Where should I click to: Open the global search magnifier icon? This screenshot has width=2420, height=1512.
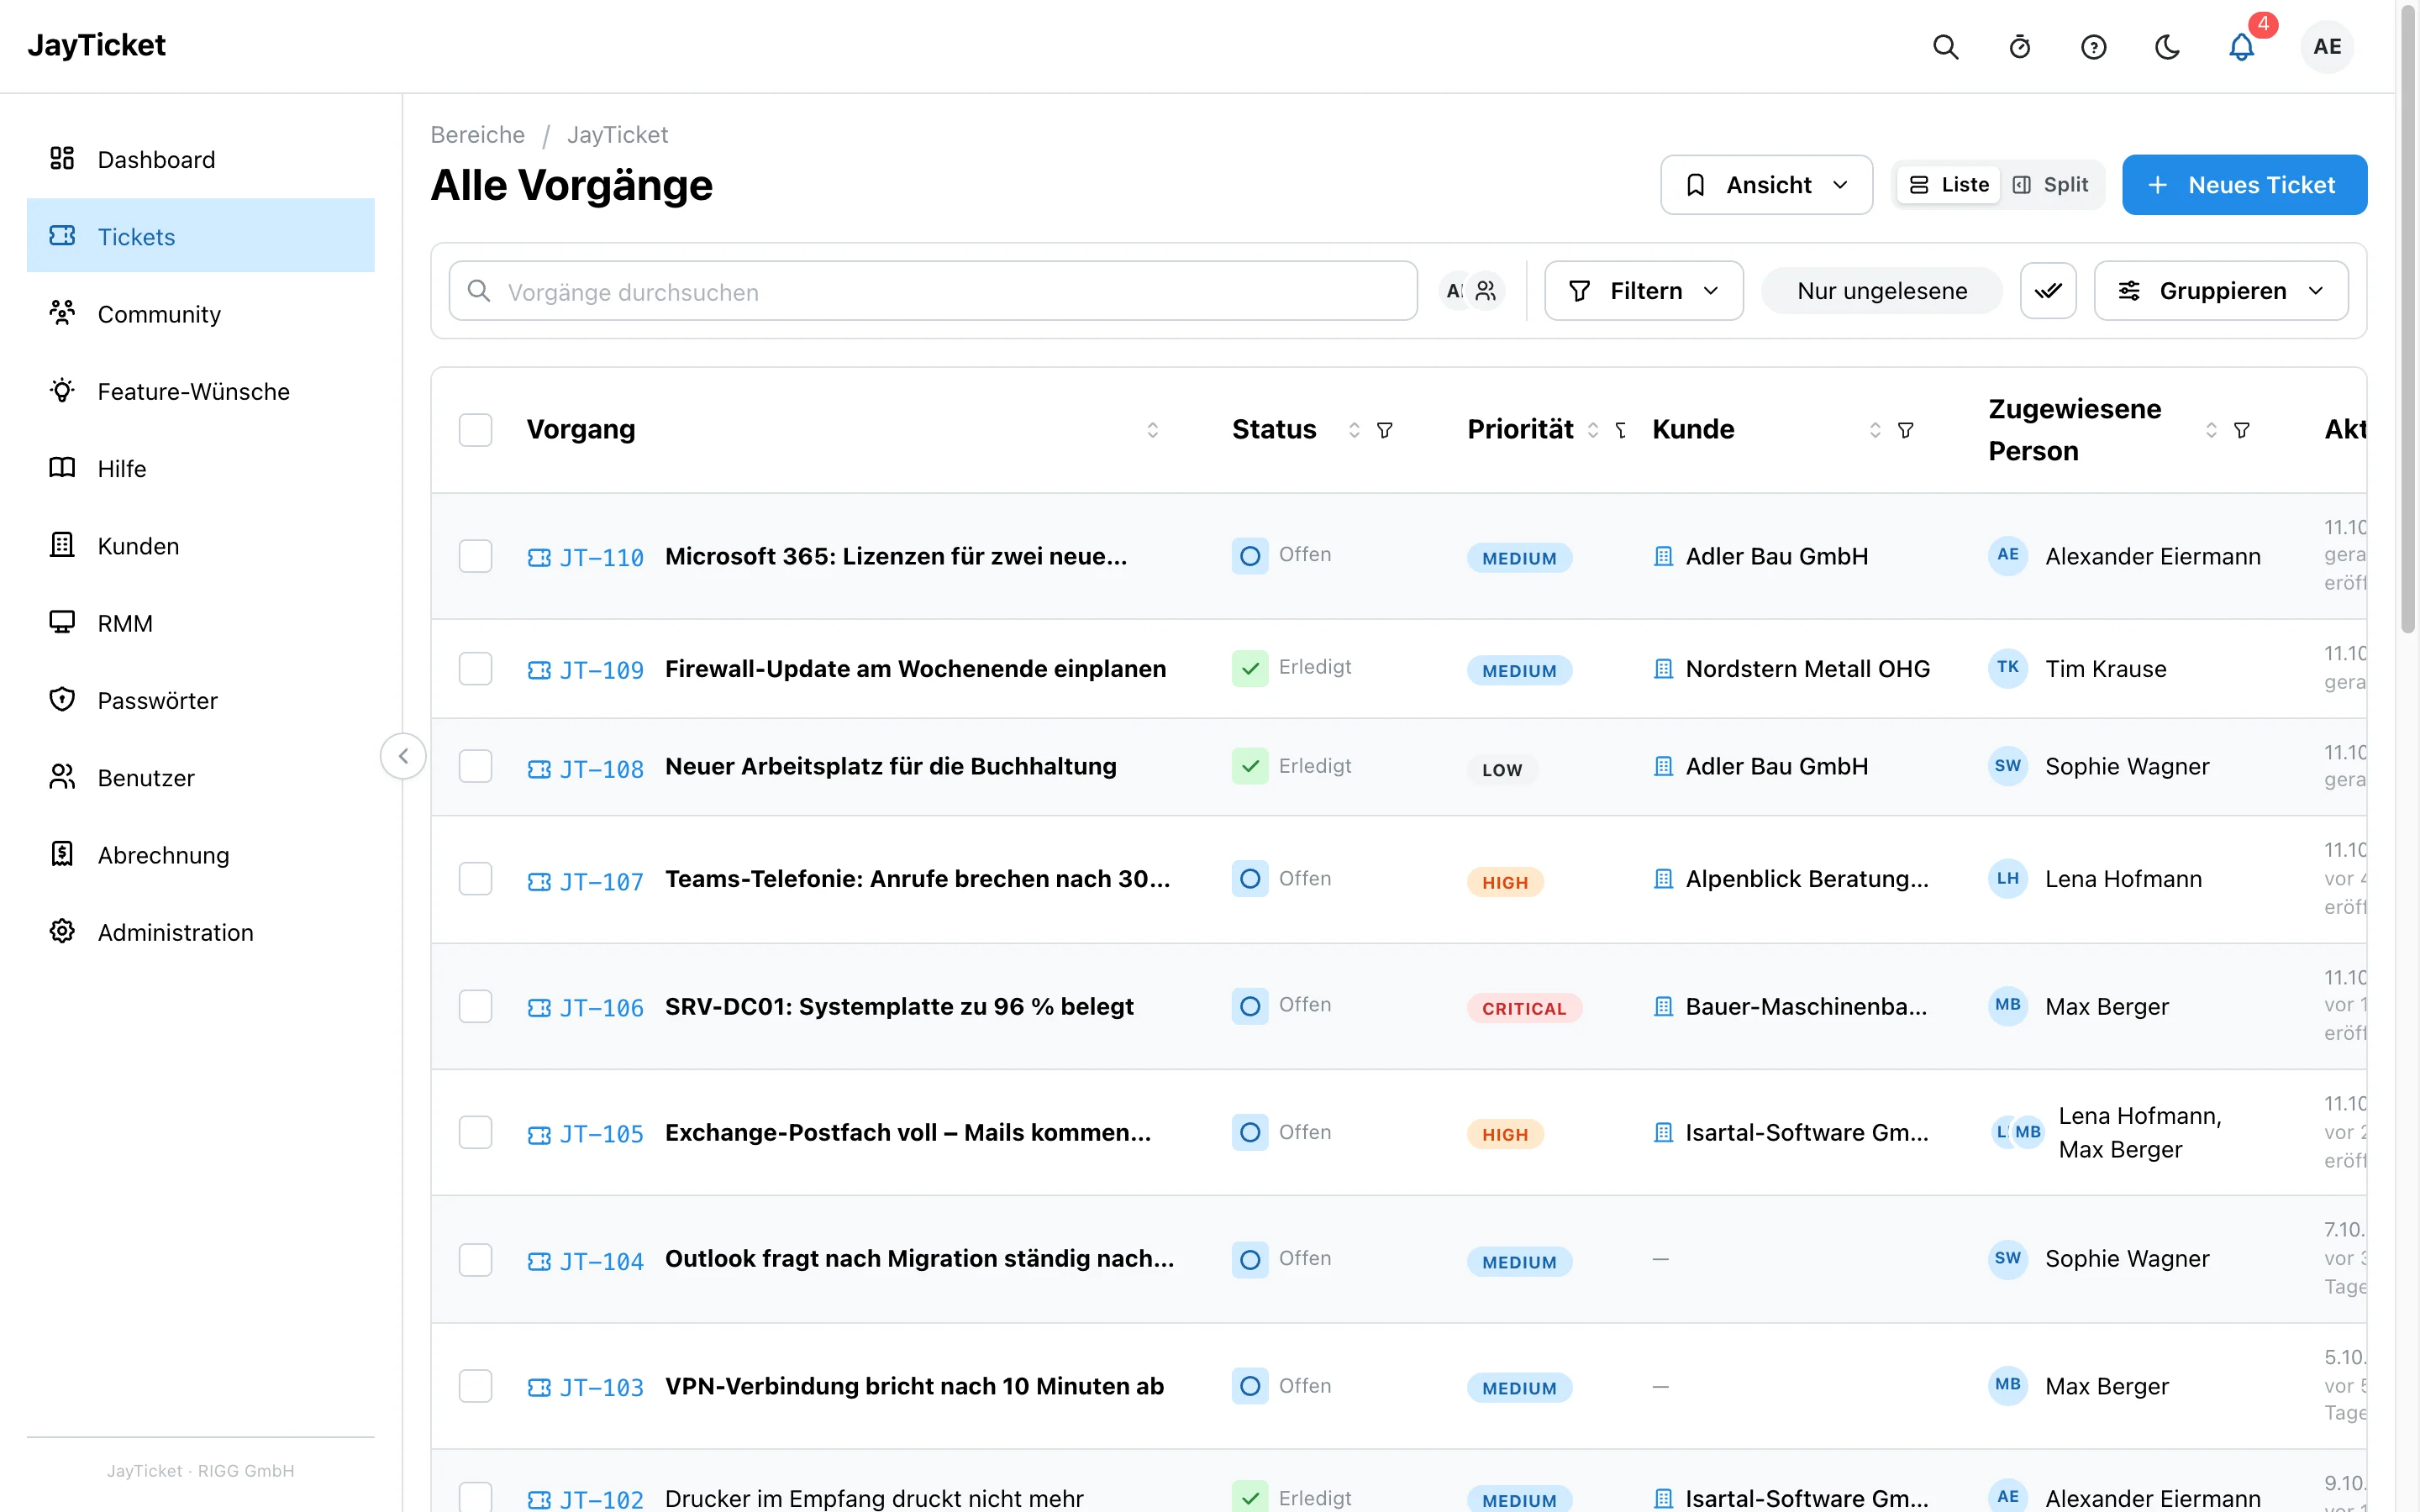(1945, 47)
